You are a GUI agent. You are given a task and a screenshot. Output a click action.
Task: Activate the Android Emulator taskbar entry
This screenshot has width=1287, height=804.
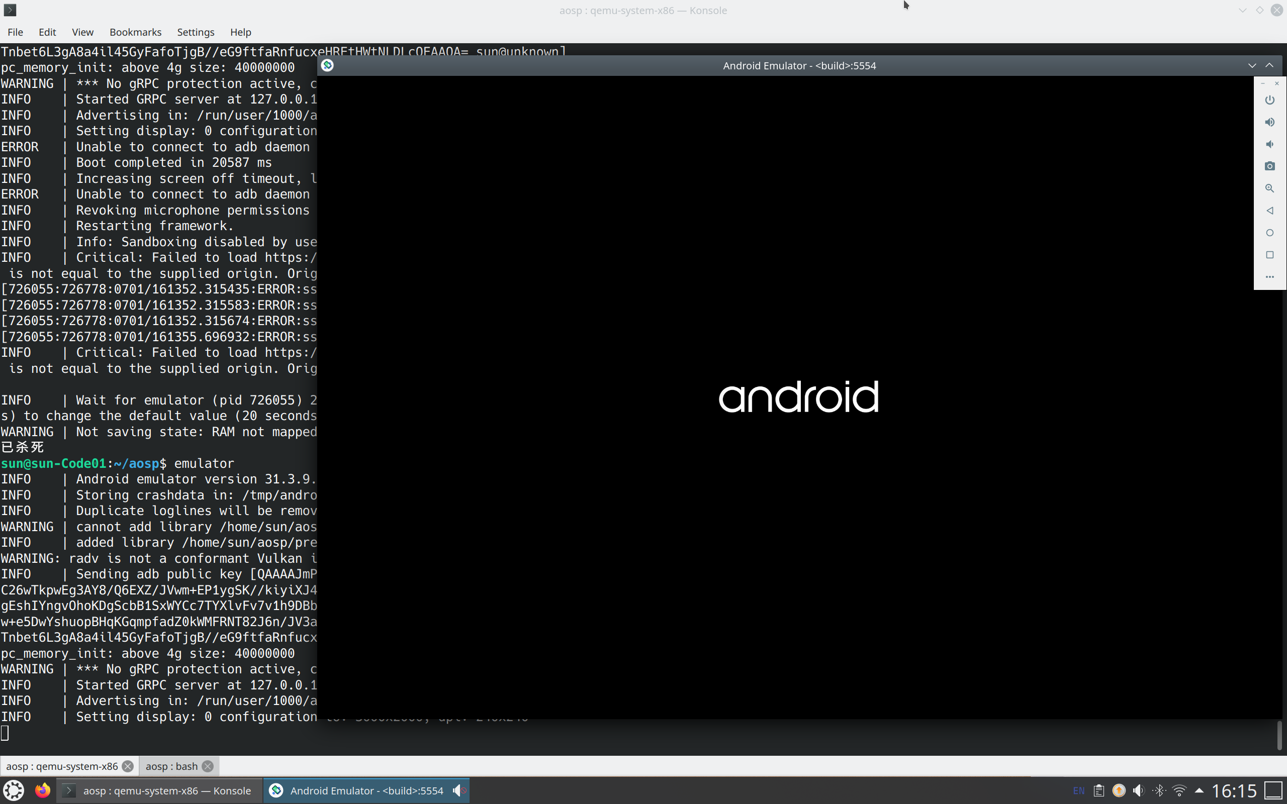(367, 791)
